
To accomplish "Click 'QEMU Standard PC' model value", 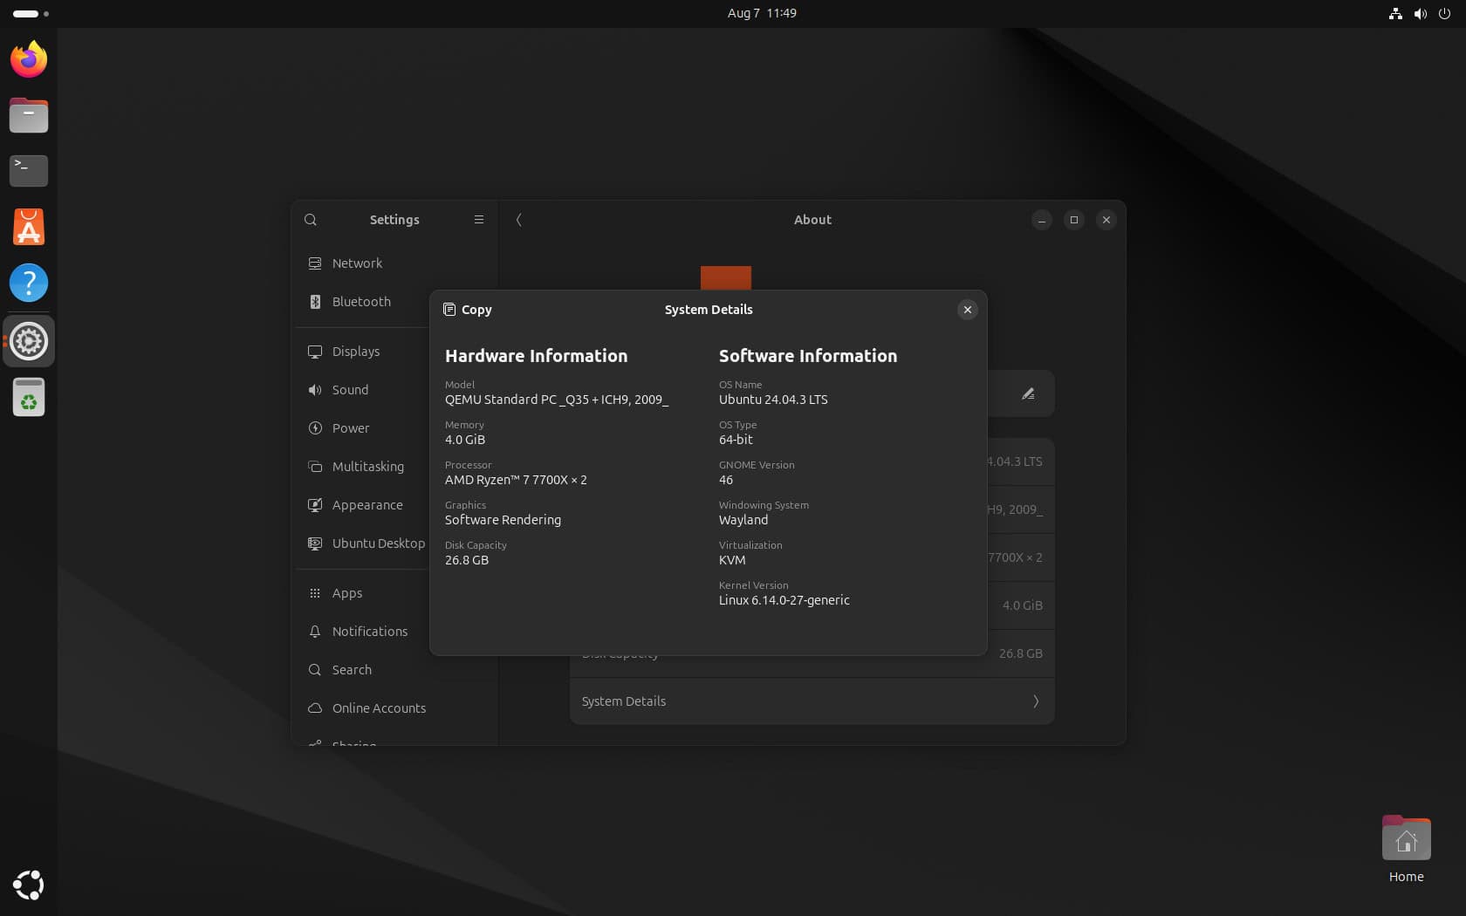I will click(x=556, y=400).
